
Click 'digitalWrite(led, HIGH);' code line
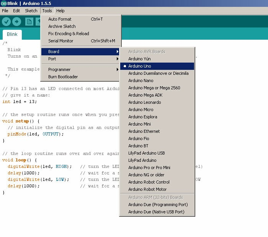pos(40,167)
